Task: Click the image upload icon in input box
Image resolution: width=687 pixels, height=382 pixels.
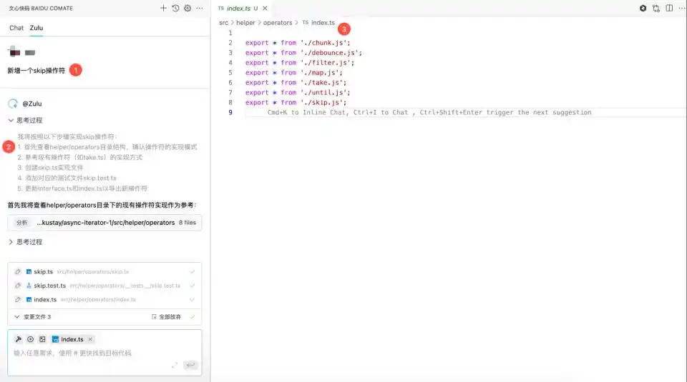Action: [x=42, y=339]
